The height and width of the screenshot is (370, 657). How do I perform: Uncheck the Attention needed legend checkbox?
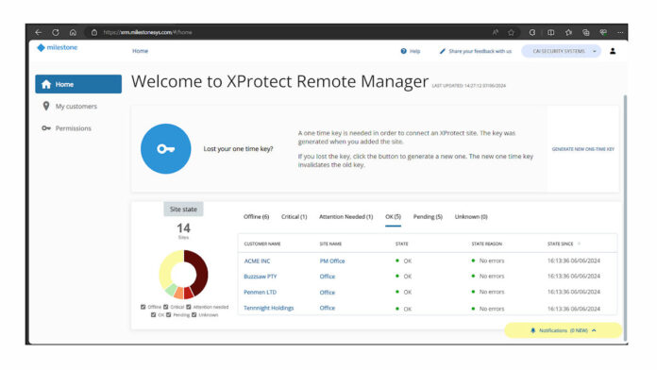189,307
